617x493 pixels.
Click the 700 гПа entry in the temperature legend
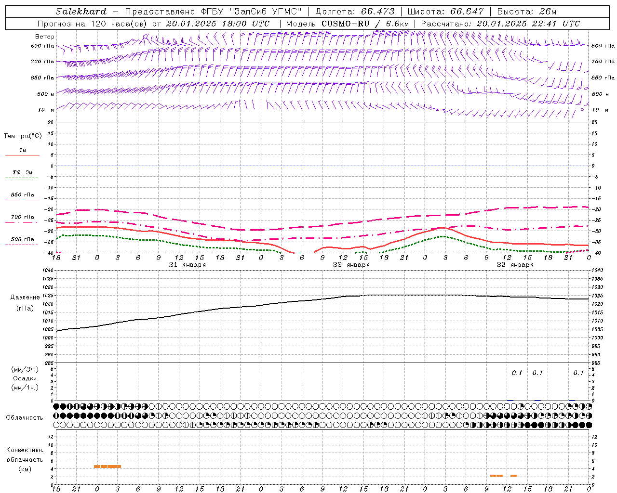(x=23, y=217)
